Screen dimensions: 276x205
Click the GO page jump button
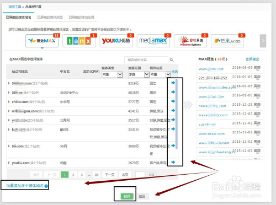[151, 175]
